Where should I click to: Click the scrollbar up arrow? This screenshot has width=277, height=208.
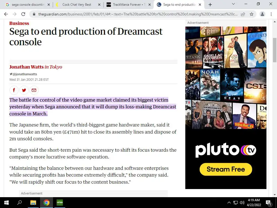[x=275, y=22]
